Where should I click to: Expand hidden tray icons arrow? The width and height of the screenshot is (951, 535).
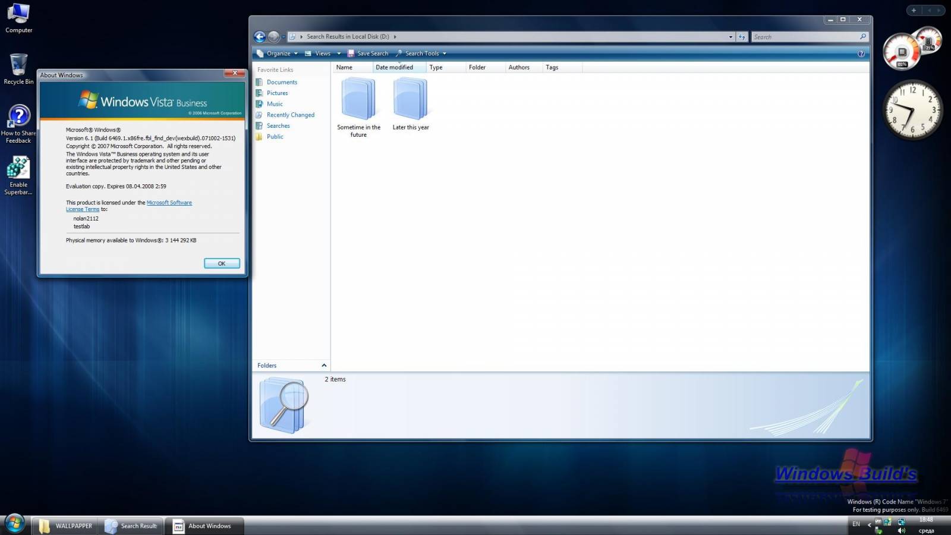coord(870,524)
